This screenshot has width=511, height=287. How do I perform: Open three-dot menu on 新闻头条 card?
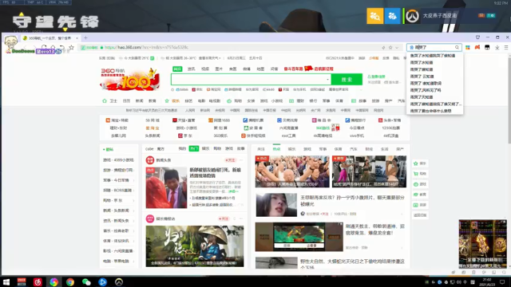tap(241, 160)
